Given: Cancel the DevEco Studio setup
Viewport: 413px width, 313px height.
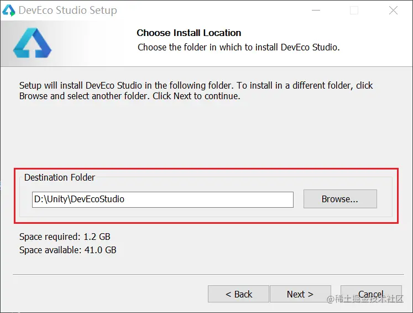Looking at the screenshot, I should click(371, 294).
